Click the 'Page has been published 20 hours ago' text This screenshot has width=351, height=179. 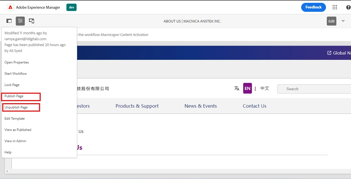[x=35, y=45]
